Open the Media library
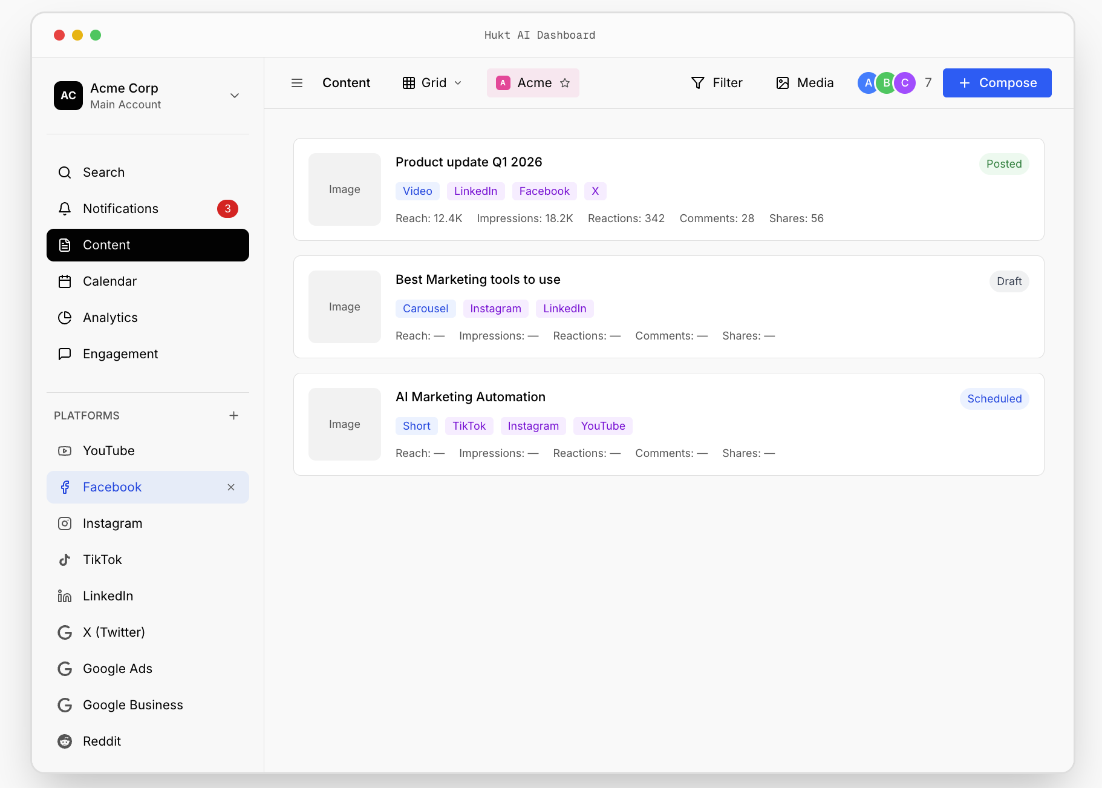Image resolution: width=1102 pixels, height=788 pixels. (804, 82)
